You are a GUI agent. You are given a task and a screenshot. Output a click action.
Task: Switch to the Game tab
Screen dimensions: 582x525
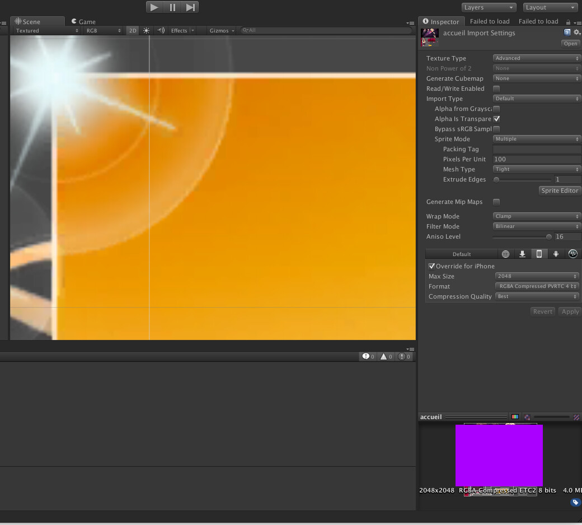coord(83,21)
